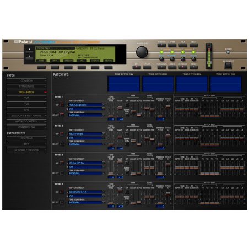The width and height of the screenshot is (249, 249).
Task: Open the Structure patch page
Action: 26,86
